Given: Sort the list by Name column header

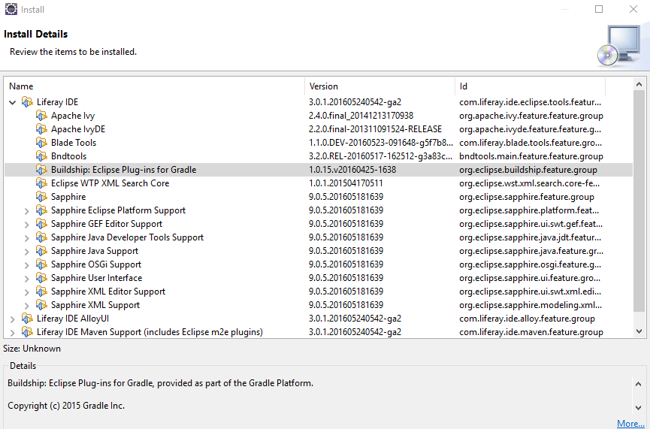Looking at the screenshot, I should [155, 86].
